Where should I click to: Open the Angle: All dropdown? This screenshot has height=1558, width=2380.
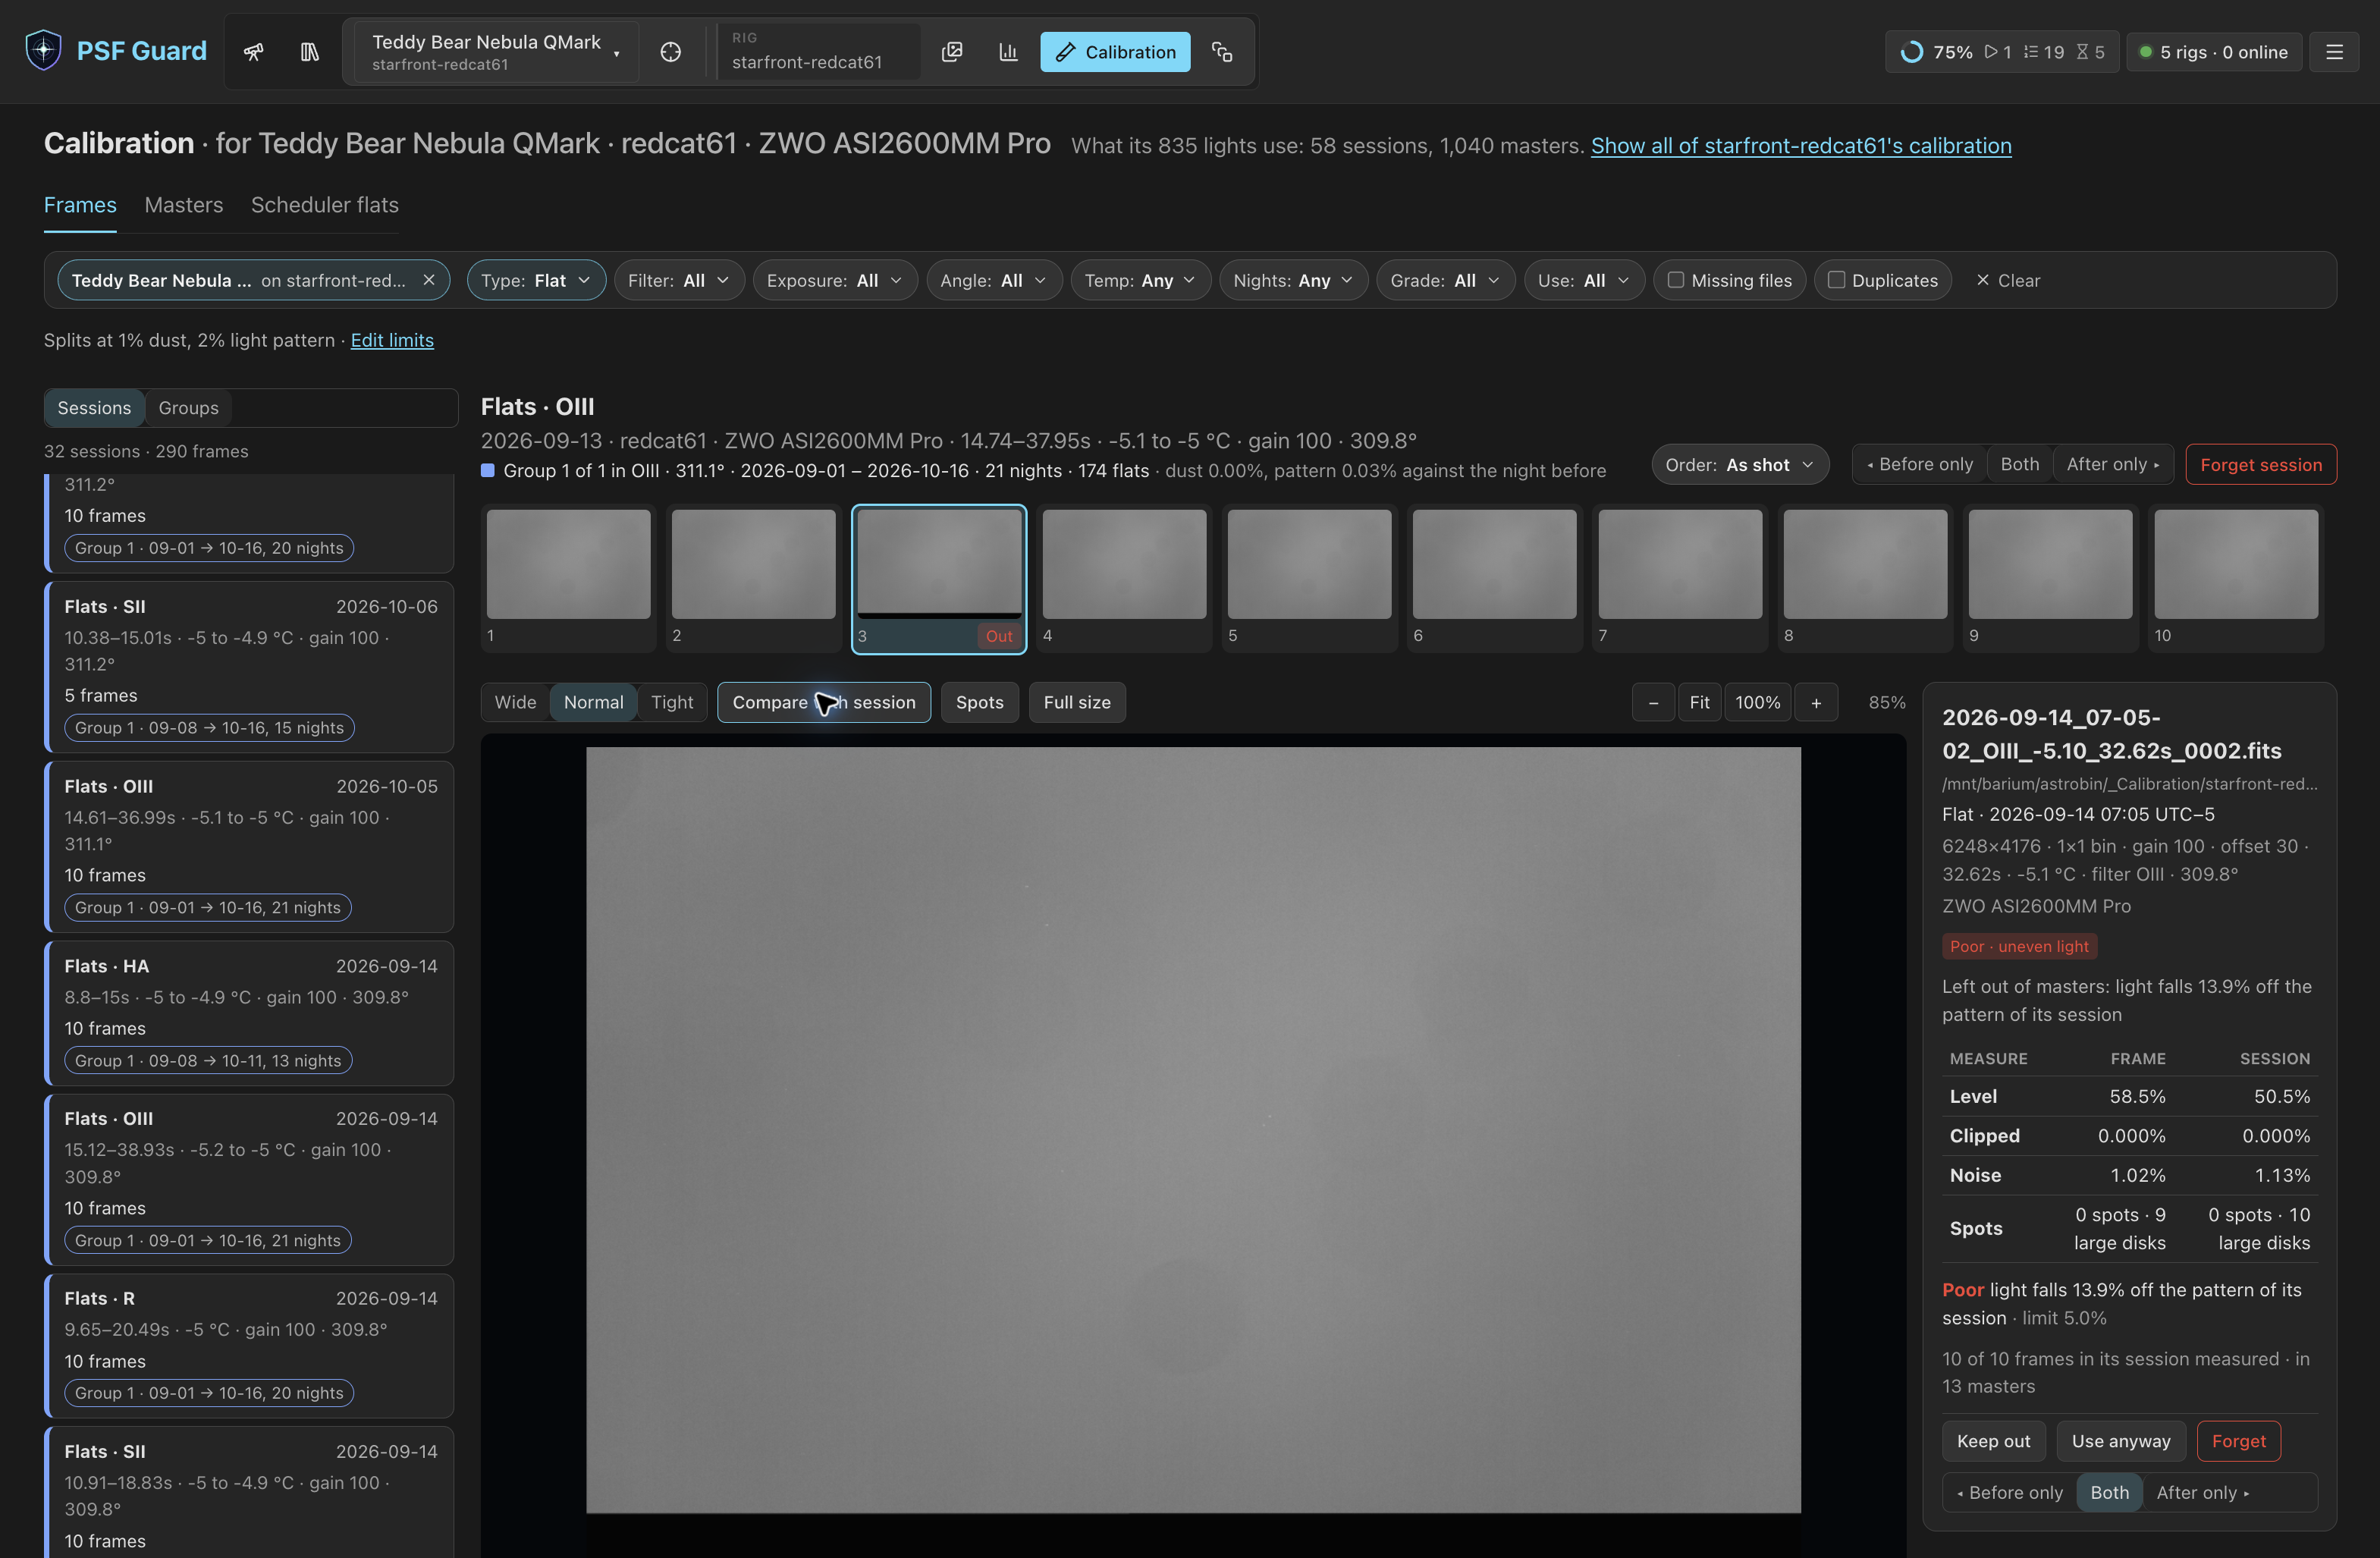tap(994, 280)
